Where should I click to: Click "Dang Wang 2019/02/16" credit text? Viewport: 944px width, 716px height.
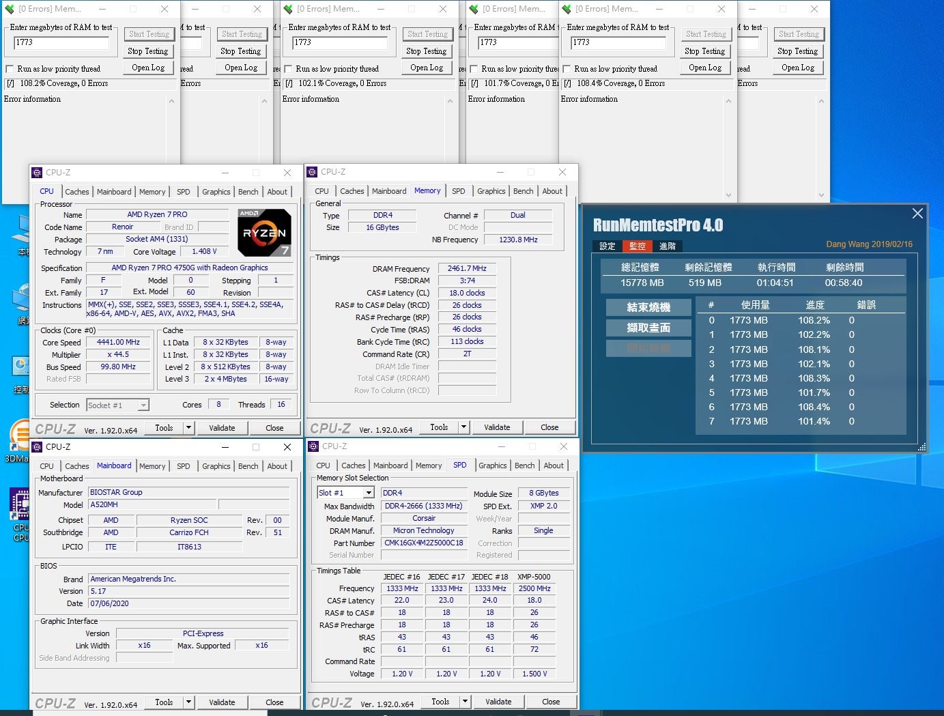(869, 244)
